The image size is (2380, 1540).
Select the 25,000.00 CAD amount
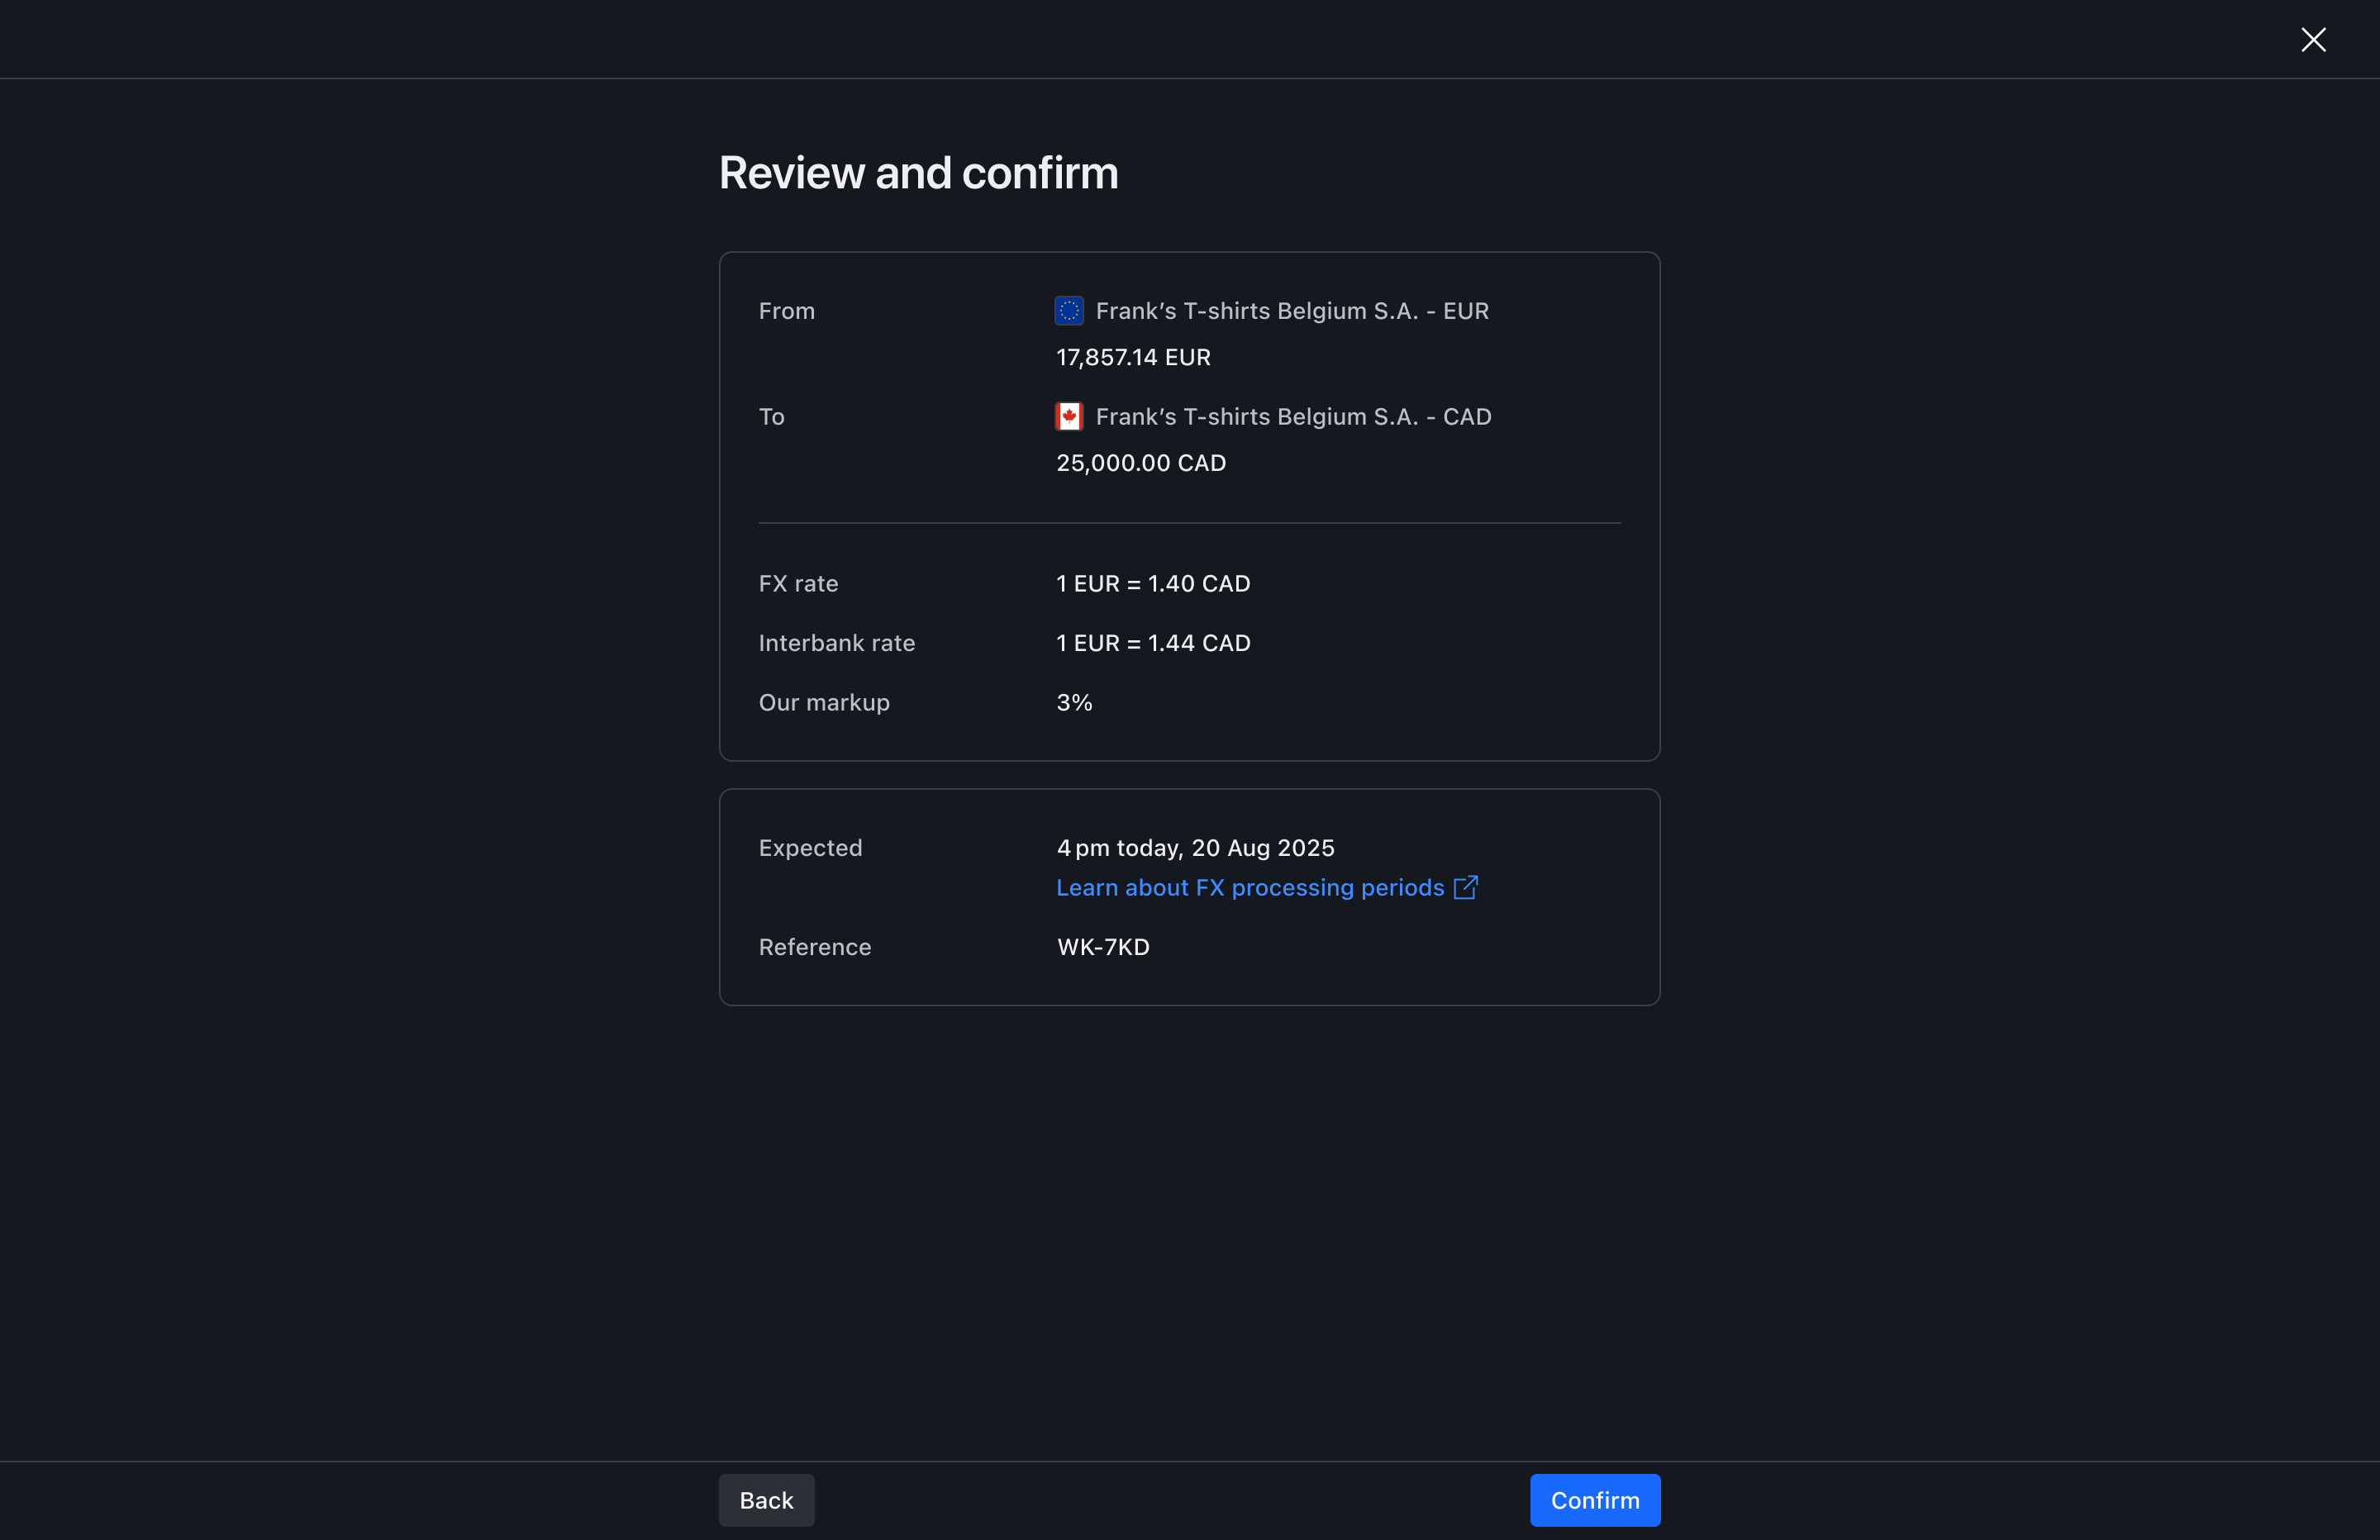[1141, 463]
